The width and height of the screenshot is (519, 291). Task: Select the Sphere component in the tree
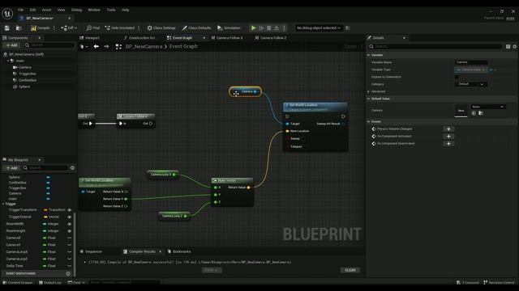(x=24, y=86)
